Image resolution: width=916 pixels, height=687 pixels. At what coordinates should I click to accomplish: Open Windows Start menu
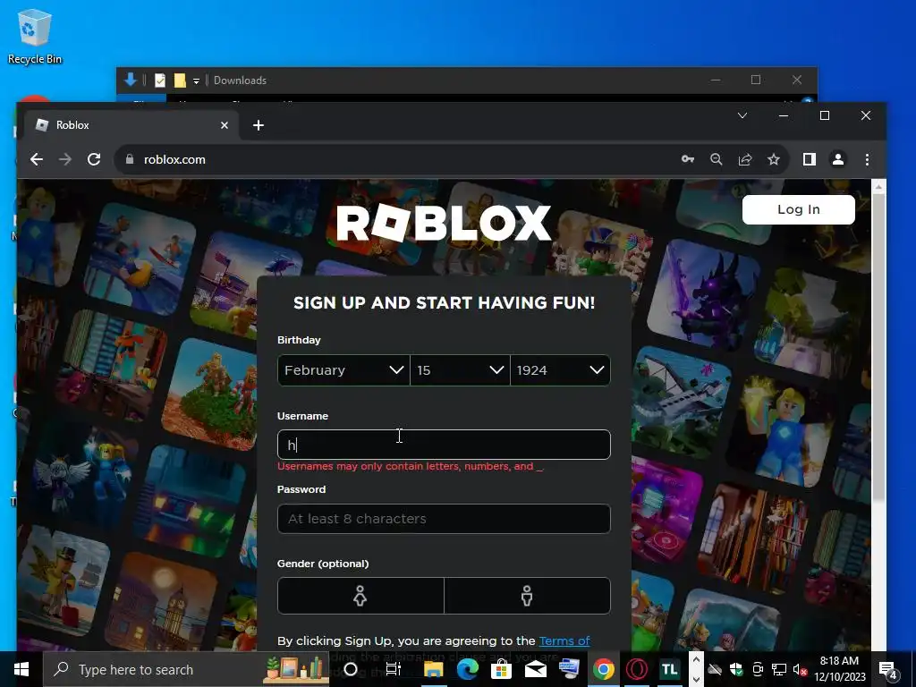[21, 669]
